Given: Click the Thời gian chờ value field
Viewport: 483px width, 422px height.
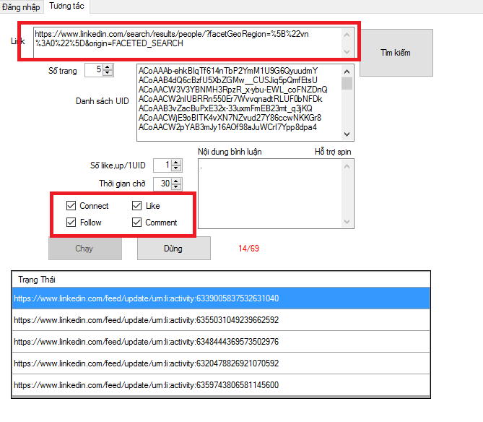Looking at the screenshot, I should pos(163,184).
